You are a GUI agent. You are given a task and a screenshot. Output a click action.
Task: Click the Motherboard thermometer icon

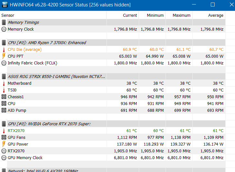[x=4, y=83]
